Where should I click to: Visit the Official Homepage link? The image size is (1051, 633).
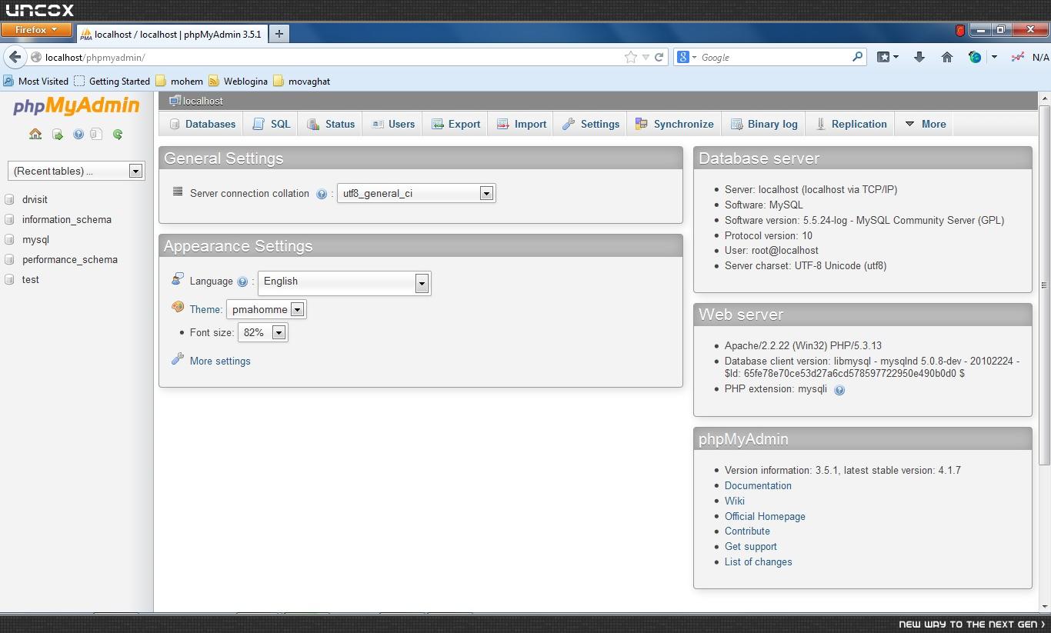pyautogui.click(x=765, y=516)
